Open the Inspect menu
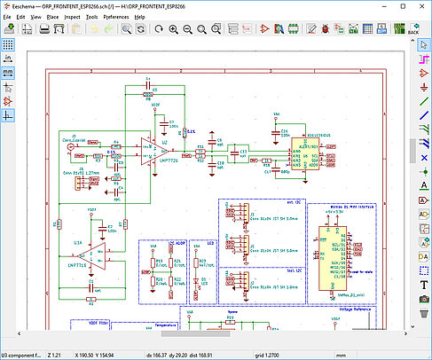Image resolution: width=432 pixels, height=360 pixels. (72, 17)
